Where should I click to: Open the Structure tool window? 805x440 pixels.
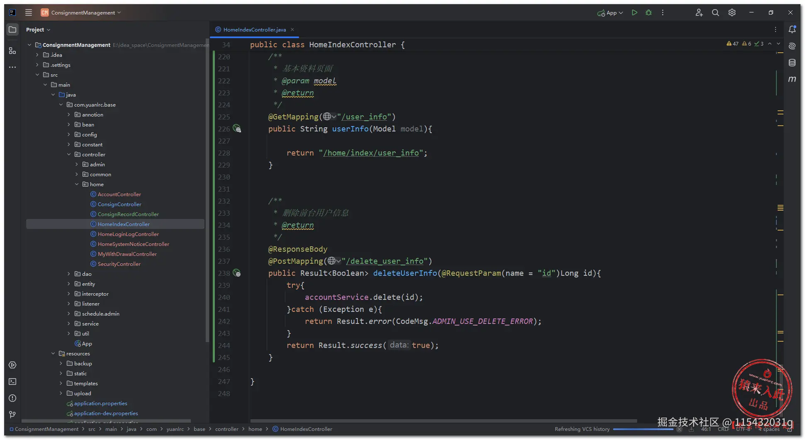pyautogui.click(x=12, y=51)
